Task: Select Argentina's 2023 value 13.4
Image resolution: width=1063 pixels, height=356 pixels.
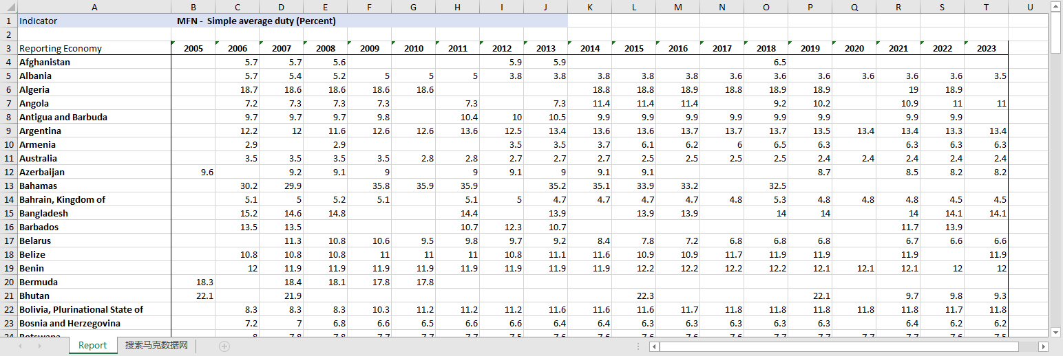Action: click(x=986, y=131)
